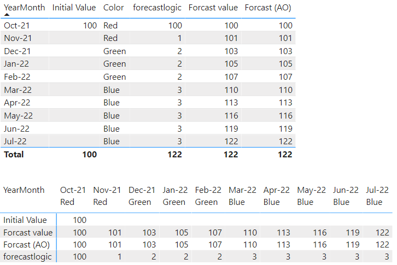
Task: Select the Initial Value row header in matrix
Action: 25,220
